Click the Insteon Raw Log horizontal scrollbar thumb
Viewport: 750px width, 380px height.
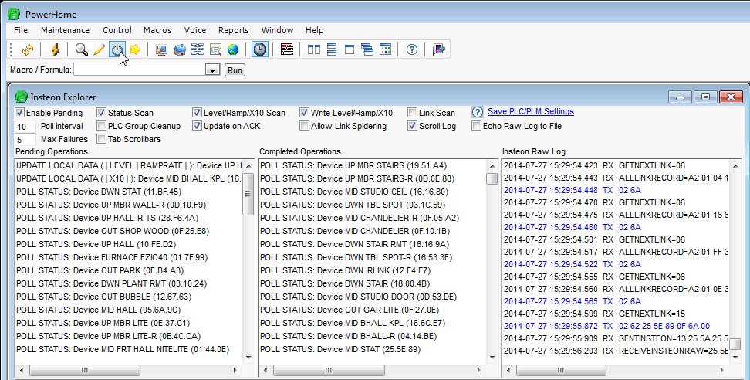tap(561, 370)
